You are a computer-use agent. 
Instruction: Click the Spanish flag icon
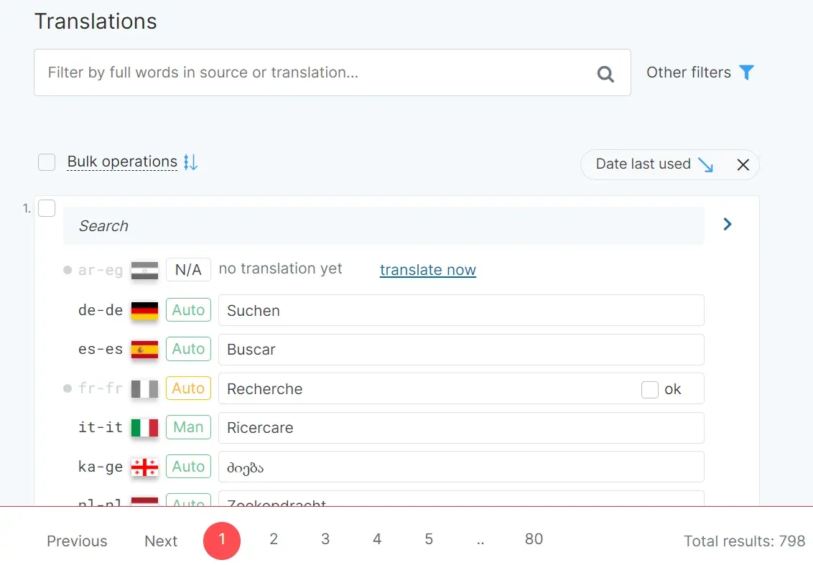pyautogui.click(x=144, y=350)
